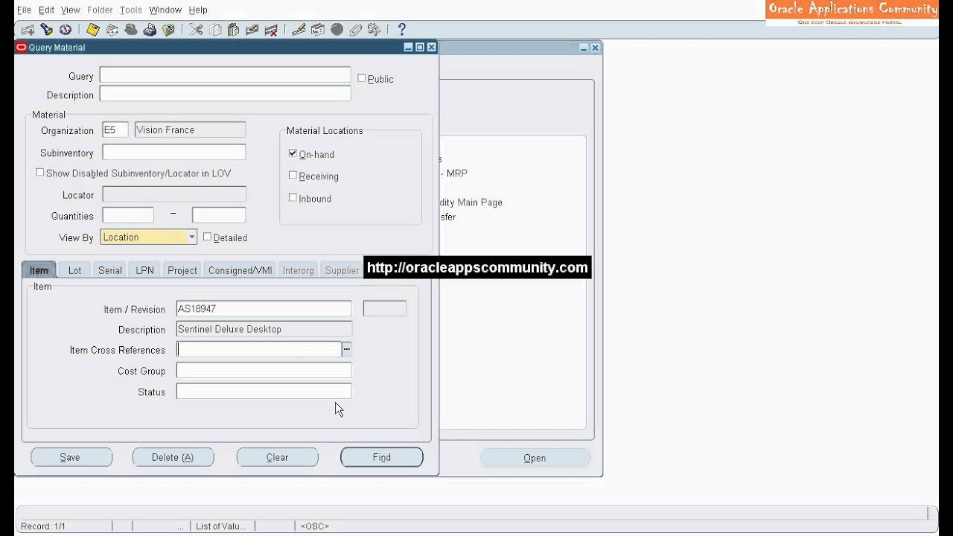Click the Item / Revision field AS18947
The image size is (953, 536).
pyautogui.click(x=264, y=308)
